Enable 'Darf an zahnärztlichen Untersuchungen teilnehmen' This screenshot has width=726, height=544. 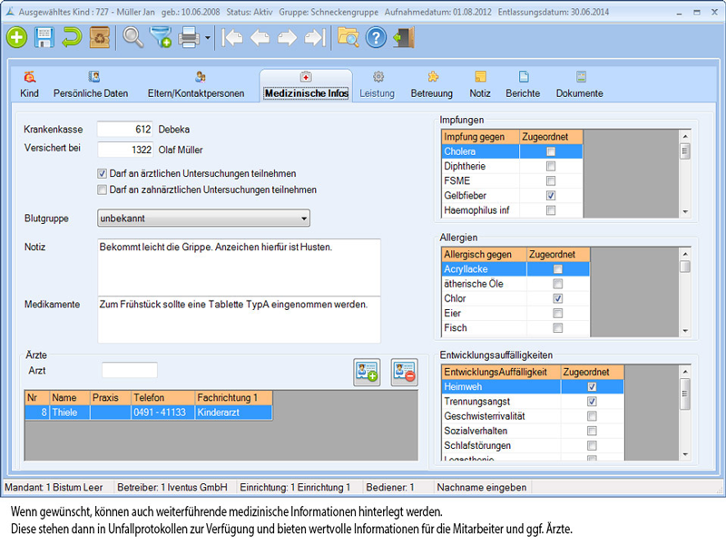[103, 189]
